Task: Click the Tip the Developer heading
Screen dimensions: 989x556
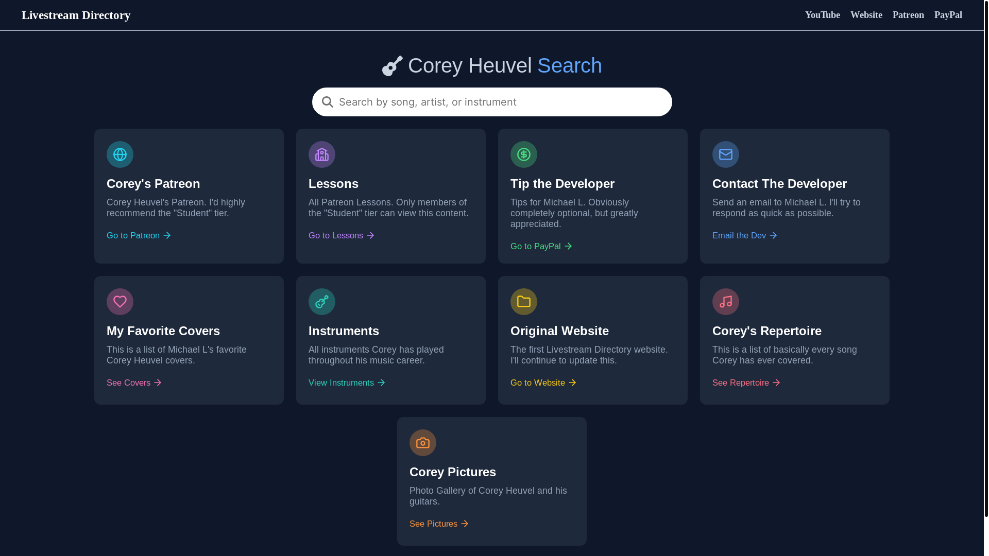Action: (x=562, y=184)
